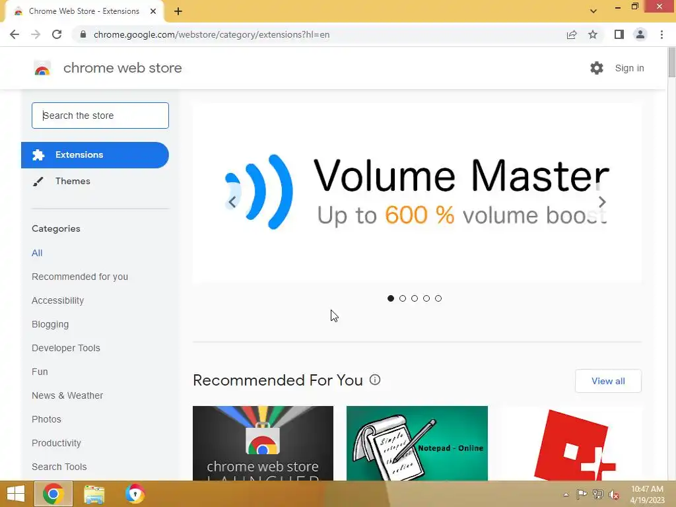Click Chrome icon in taskbar

point(53,494)
